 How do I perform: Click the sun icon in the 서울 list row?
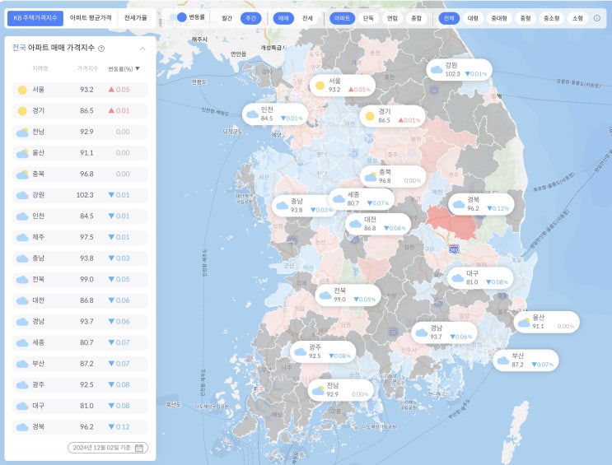(x=22, y=90)
